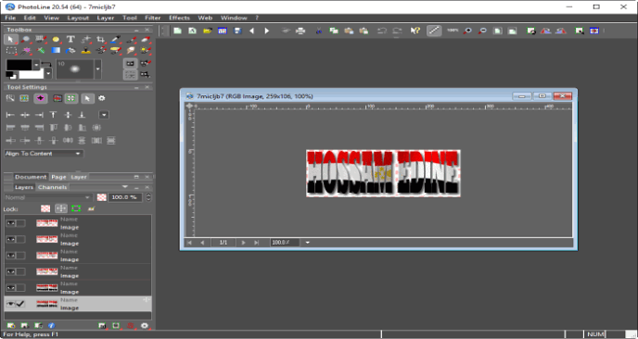Click the align left edges icon
Screen dimensions: 638x339
click(10, 115)
